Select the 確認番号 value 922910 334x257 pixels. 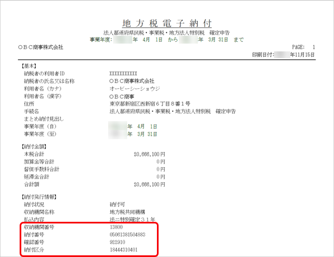(x=117, y=242)
